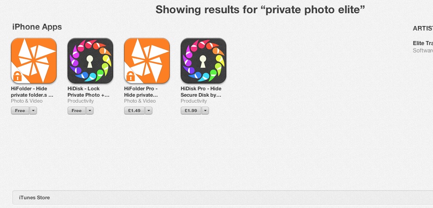Screen dimensions: 433x208
Task: Expand the dropdown arrow next to HiDisk Free
Action: (90, 111)
